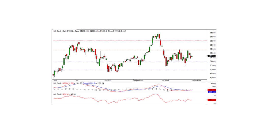Click the 'Signal(12,26,9) = -130.34' indicator label
263x133 pixels.
(93, 83)
